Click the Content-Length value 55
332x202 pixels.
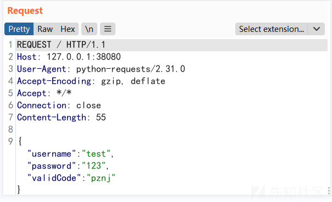tap(101, 117)
